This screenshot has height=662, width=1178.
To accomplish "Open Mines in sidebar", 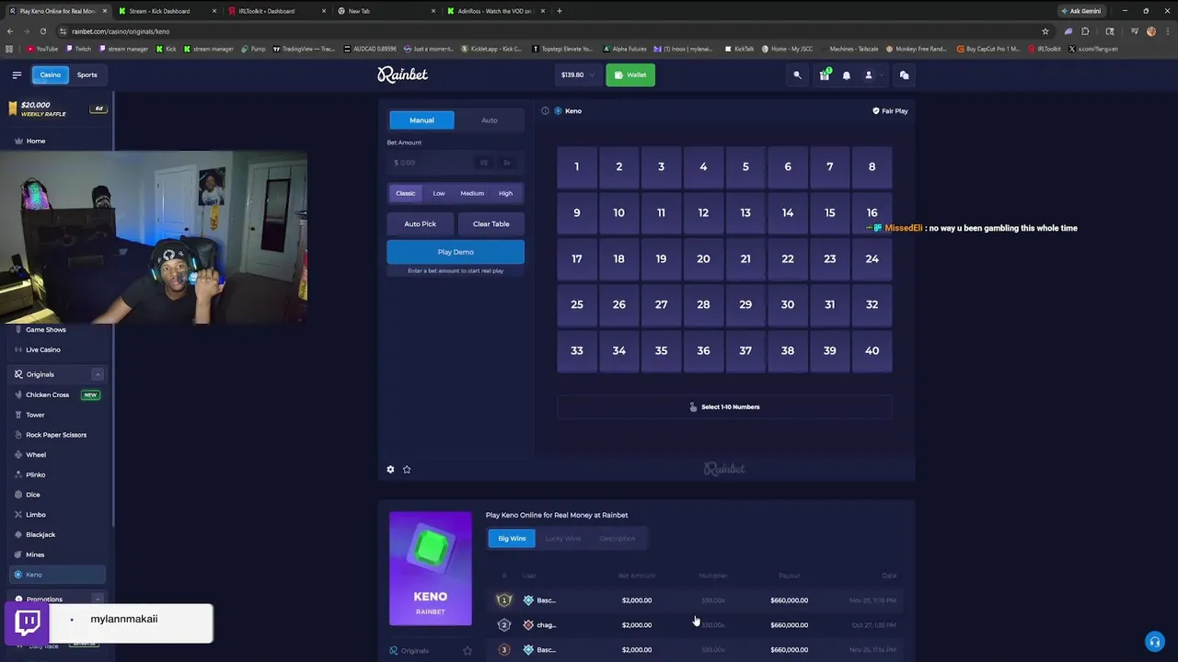I will tap(57, 554).
